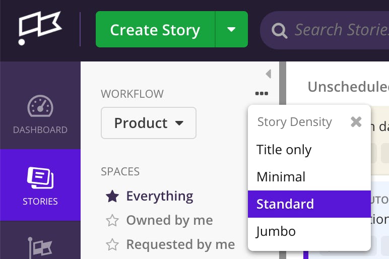
Task: Toggle the star beside Everything space
Action: [112, 196]
